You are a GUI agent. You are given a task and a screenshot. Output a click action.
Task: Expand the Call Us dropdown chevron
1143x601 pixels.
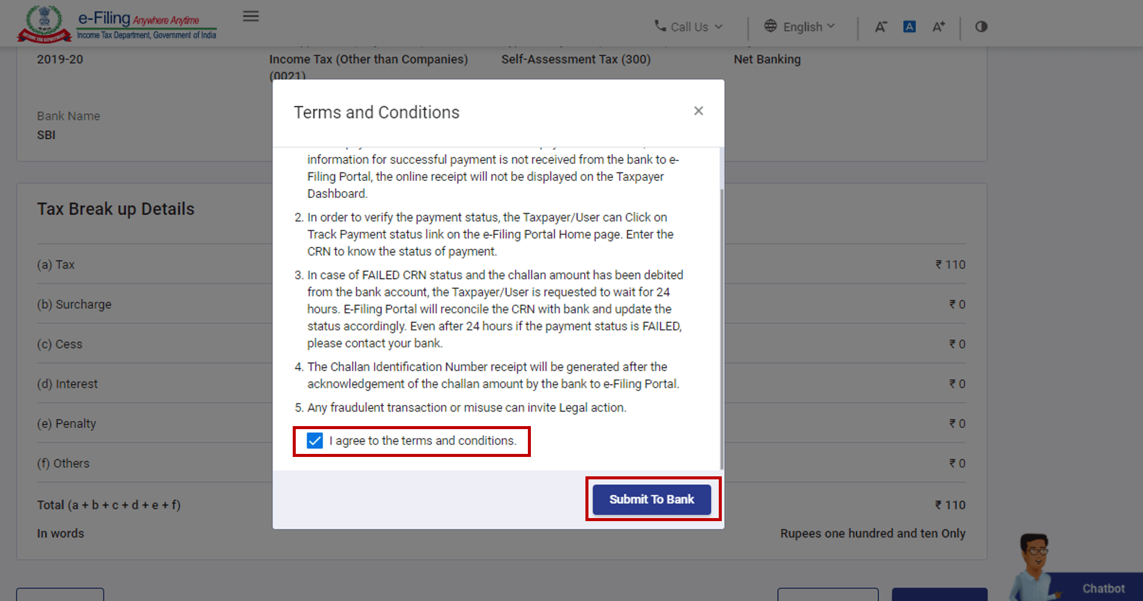click(719, 26)
